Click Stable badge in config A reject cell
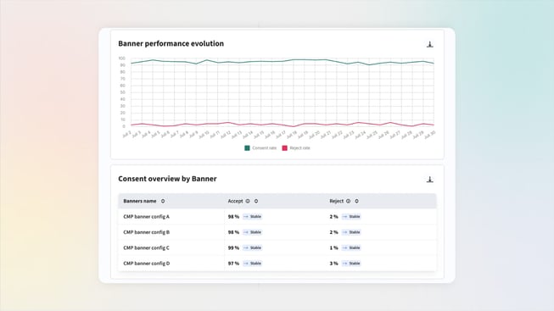 [351, 217]
